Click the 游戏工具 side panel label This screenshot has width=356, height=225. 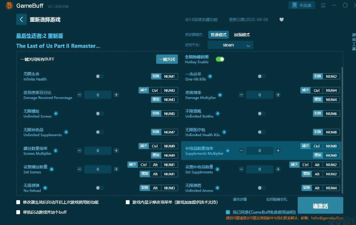coord(354,42)
